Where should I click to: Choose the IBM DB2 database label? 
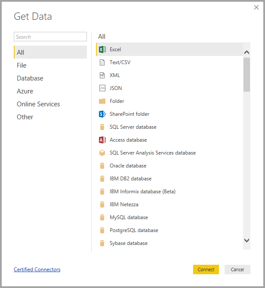coord(130,179)
